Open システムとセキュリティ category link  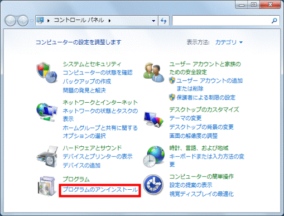pyautogui.click(x=92, y=64)
